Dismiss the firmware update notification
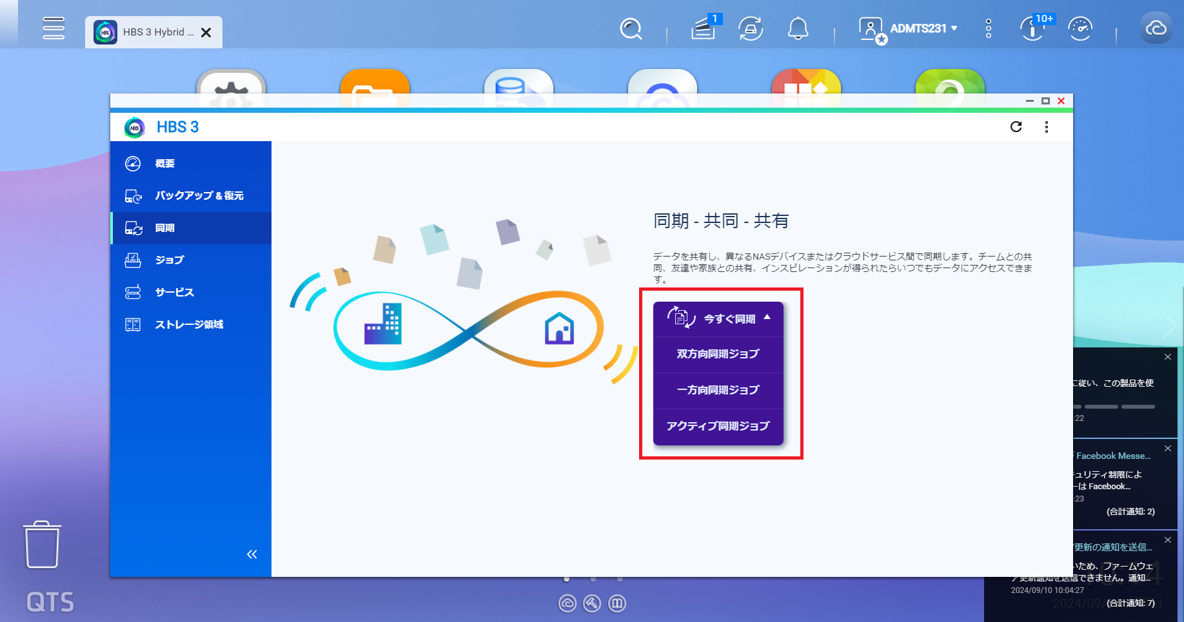 1168,540
